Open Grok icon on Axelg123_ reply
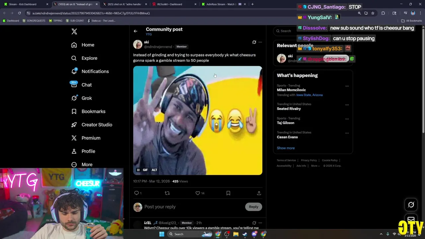This screenshot has width=425, height=239. pos(254,223)
